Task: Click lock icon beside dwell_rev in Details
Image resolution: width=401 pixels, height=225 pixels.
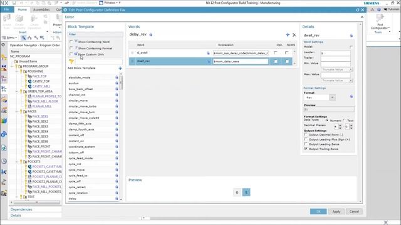Action: (351, 36)
